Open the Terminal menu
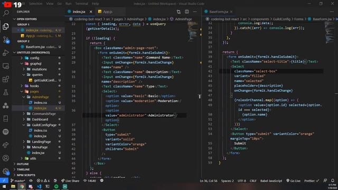The height and width of the screenshot is (190, 338). (x=81, y=4)
